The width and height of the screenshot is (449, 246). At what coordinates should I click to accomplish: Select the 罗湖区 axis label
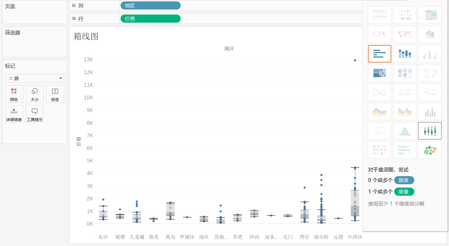coord(187,237)
